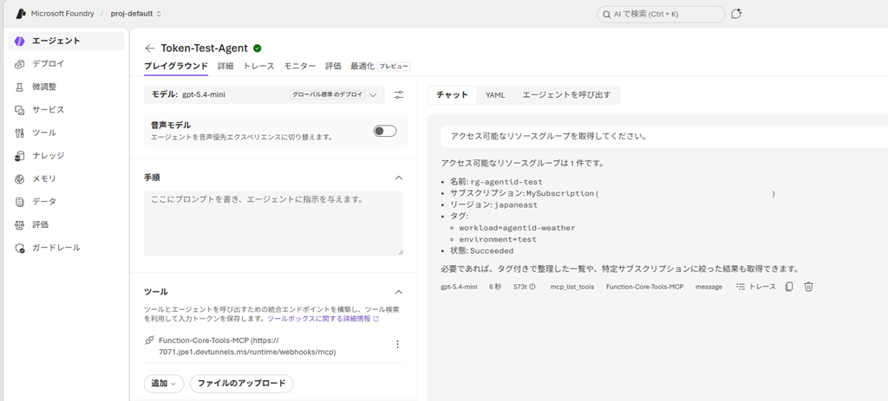
Task: Click the token info icon next to 573t
Action: (532, 287)
